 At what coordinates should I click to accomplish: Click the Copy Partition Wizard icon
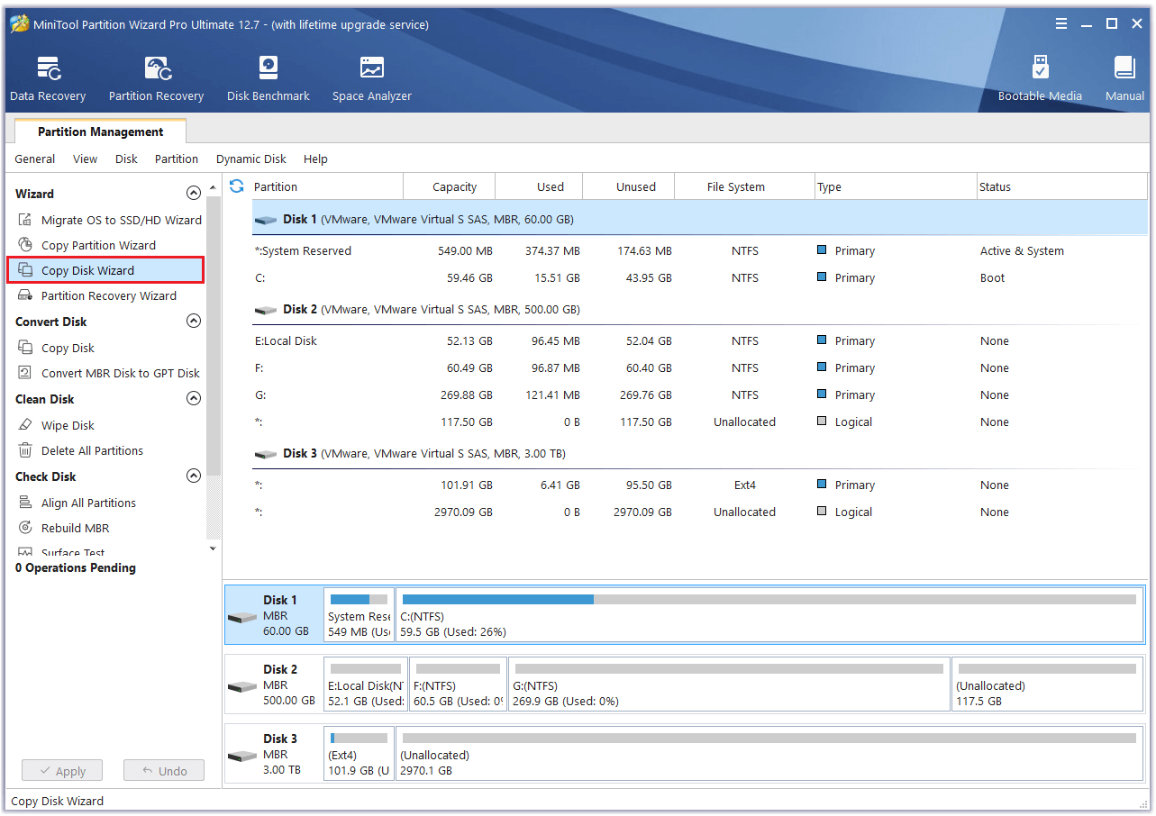click(x=25, y=245)
